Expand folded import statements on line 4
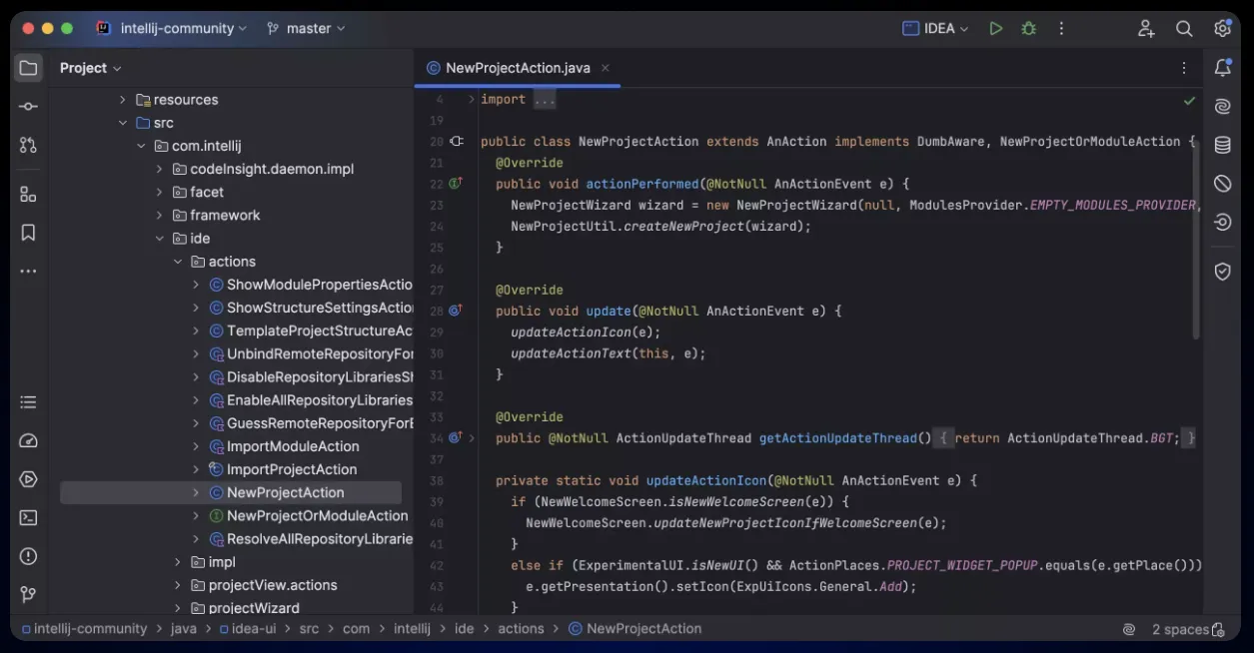Image resolution: width=1254 pixels, height=653 pixels. pyautogui.click(x=472, y=100)
